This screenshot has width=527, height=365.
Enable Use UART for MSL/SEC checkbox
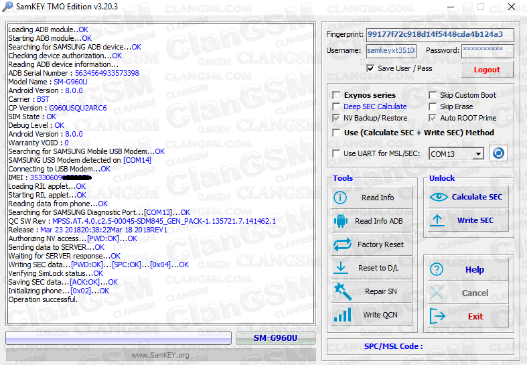336,153
